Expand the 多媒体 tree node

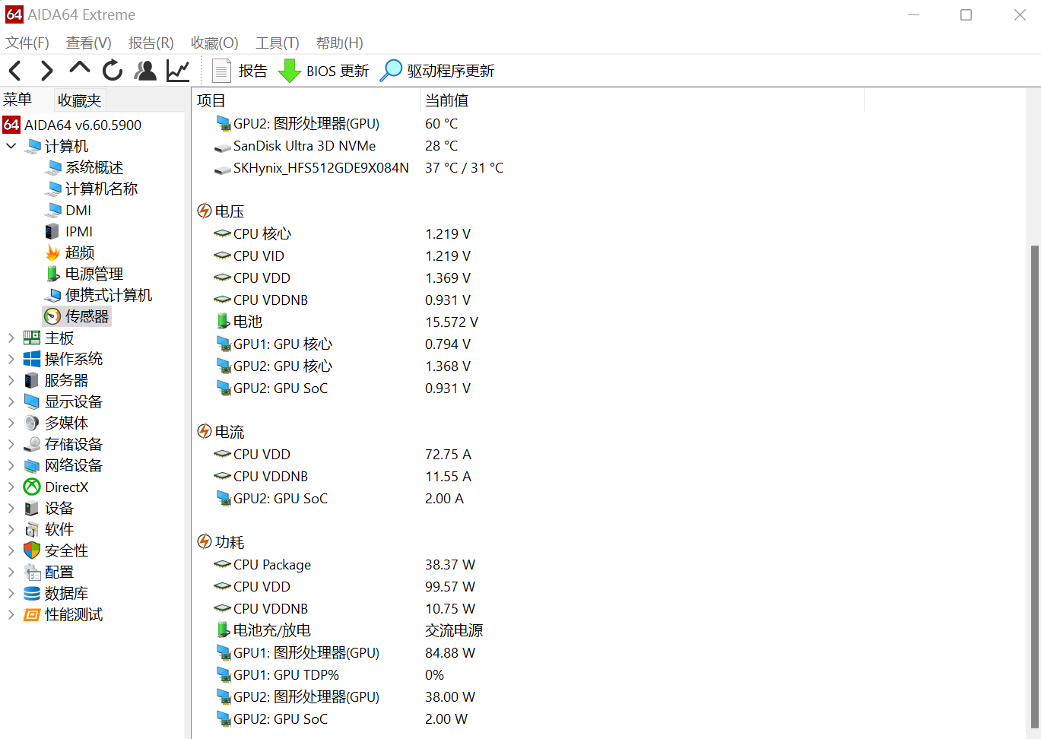[x=11, y=423]
